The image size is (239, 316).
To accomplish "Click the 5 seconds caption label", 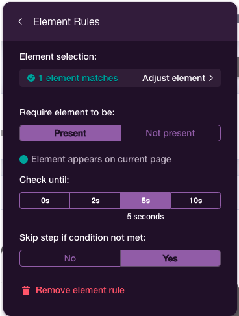I will (145, 217).
